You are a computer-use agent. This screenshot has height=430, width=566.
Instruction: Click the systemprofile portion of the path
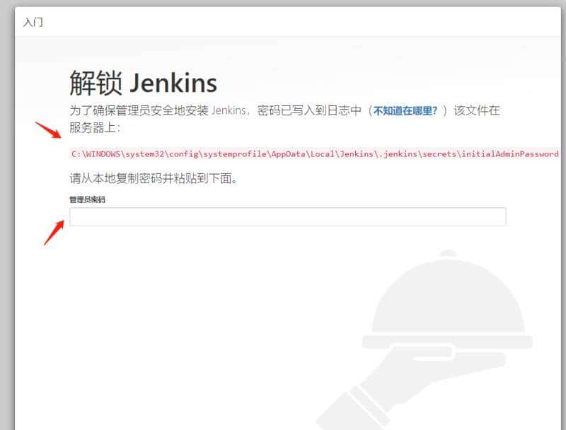[x=226, y=153]
